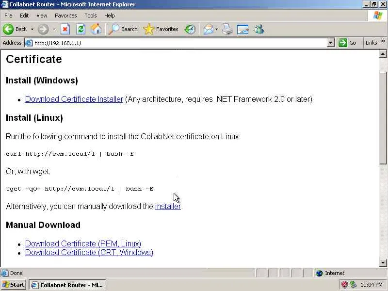Viewport: 388px width, 291px height.
Task: Click the 'Done' status bar text
Action: click(x=16, y=273)
